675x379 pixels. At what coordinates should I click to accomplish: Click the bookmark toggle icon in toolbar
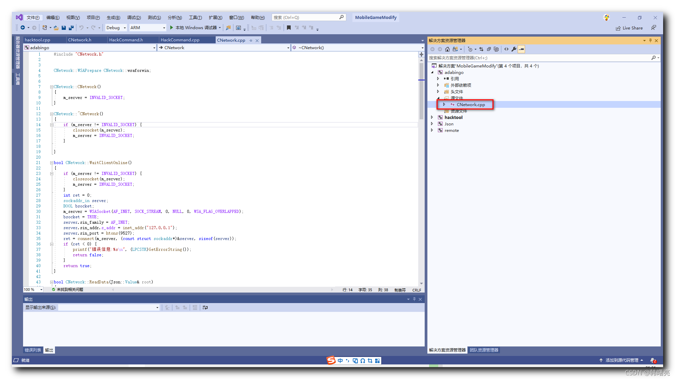289,28
